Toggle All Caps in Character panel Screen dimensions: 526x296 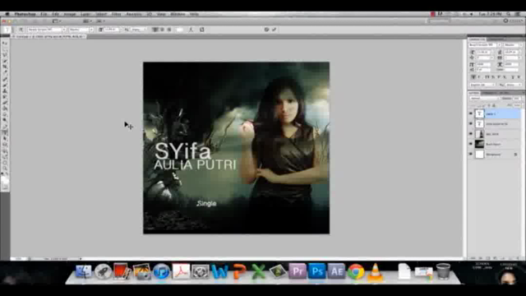click(487, 77)
